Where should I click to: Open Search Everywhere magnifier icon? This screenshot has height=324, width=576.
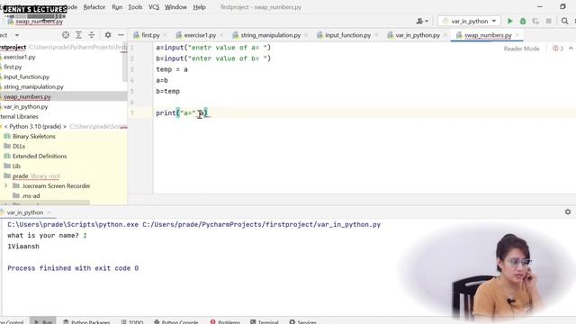coord(564,22)
